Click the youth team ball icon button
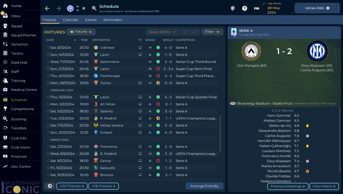The width and height of the screenshot is (343, 194). point(50,186)
